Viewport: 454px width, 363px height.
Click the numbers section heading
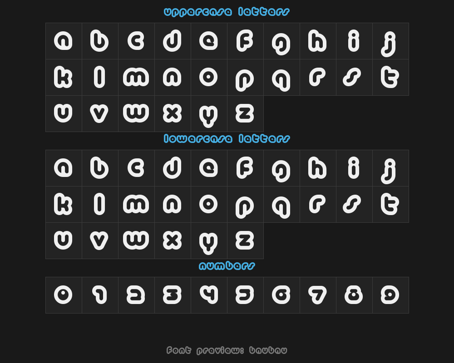[227, 266]
